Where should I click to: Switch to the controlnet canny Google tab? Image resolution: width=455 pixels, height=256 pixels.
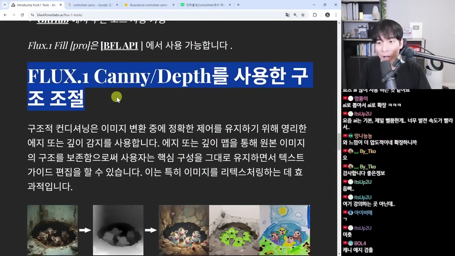93,5
